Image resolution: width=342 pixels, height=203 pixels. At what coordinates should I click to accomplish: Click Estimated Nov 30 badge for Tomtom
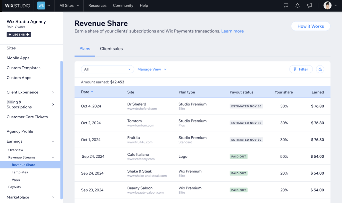246,123
